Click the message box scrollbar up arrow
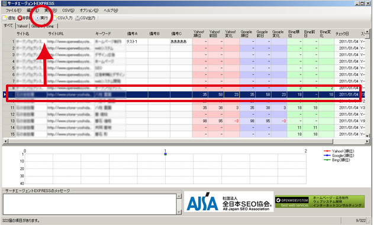The image size is (374, 225). coord(179,196)
